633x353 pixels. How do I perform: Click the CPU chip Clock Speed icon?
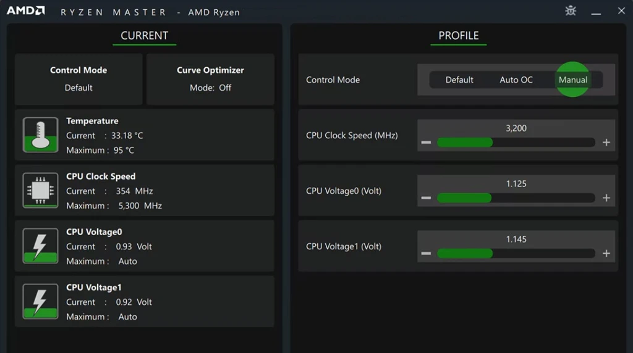point(40,190)
